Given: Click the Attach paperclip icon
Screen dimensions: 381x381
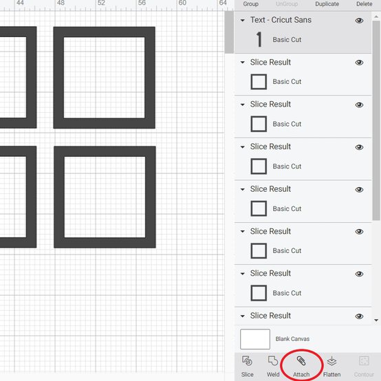Looking at the screenshot, I should pos(301,361).
